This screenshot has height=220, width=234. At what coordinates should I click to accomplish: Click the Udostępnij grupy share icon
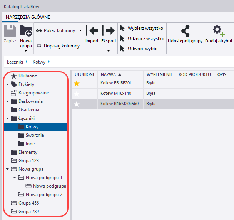[185, 30]
